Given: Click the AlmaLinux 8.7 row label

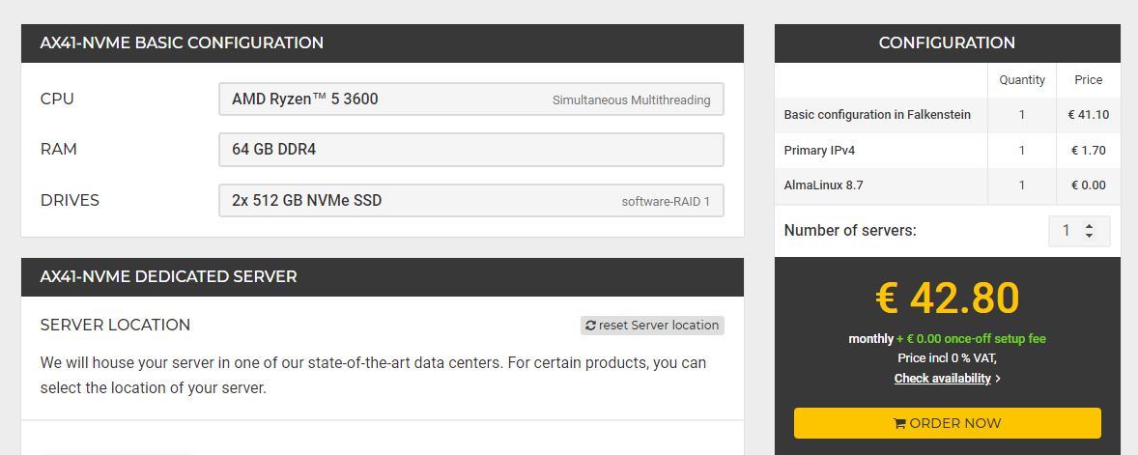Looking at the screenshot, I should pos(823,185).
